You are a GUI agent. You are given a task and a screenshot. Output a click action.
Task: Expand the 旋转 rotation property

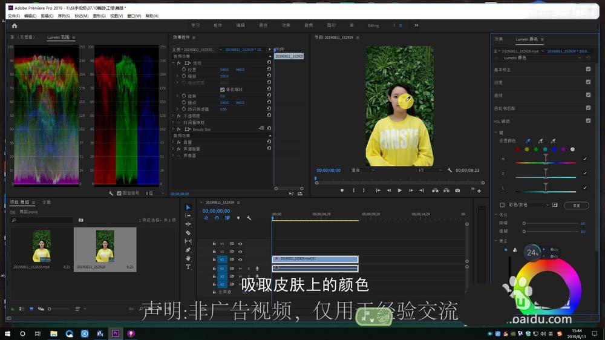[x=177, y=96]
